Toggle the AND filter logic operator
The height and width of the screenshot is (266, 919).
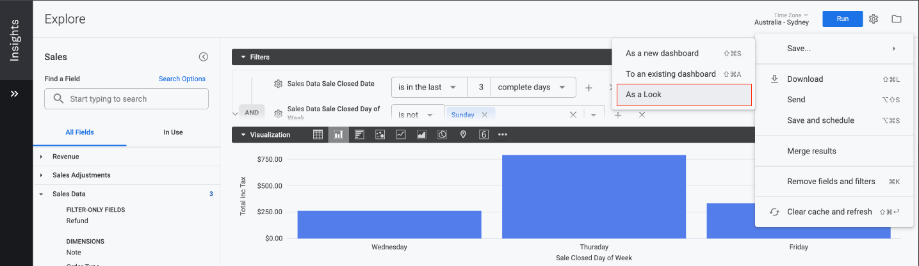pyautogui.click(x=252, y=113)
